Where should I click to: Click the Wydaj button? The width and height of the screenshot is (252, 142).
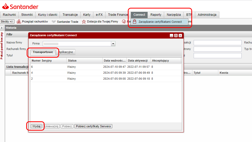coord(36,126)
